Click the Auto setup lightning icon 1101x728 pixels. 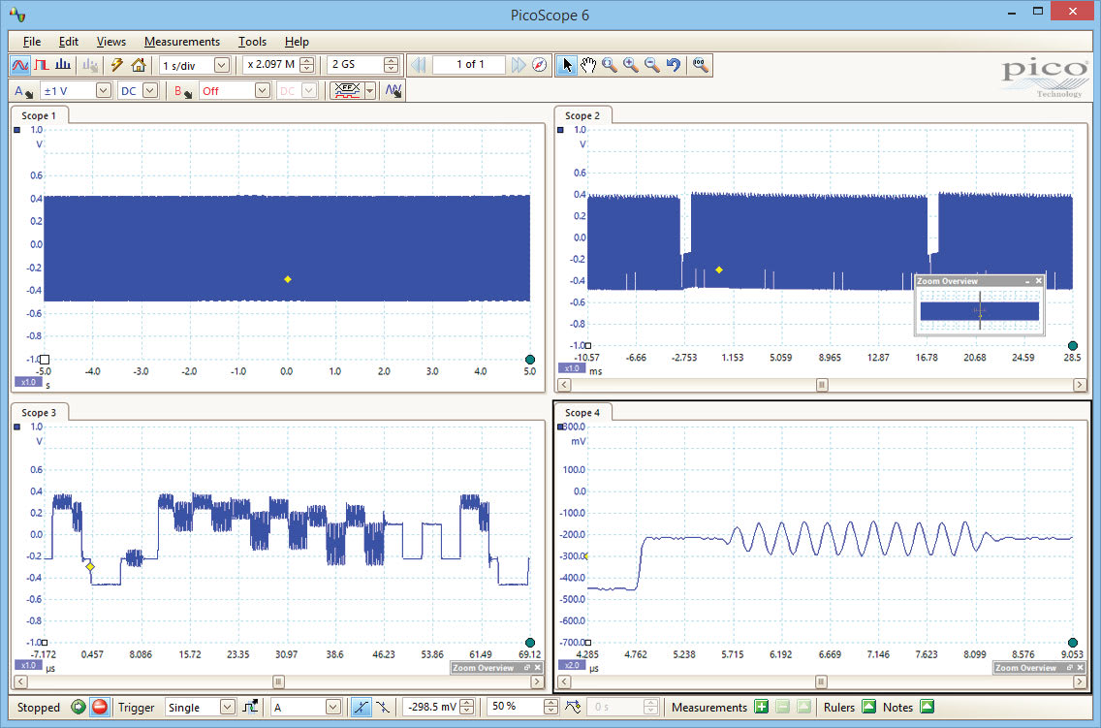point(116,65)
